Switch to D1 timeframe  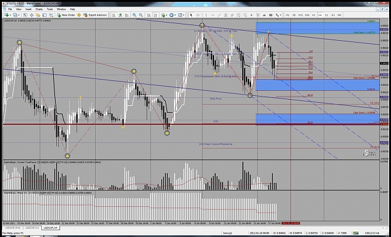pyautogui.click(x=327, y=15)
